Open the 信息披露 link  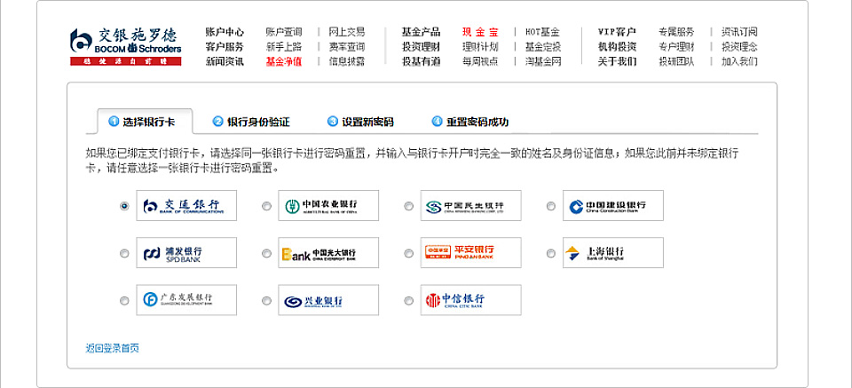[x=347, y=61]
